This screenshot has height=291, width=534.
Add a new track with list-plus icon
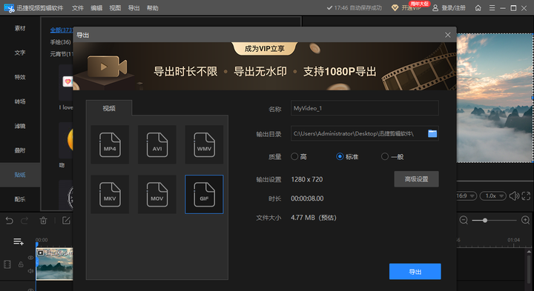click(x=19, y=241)
